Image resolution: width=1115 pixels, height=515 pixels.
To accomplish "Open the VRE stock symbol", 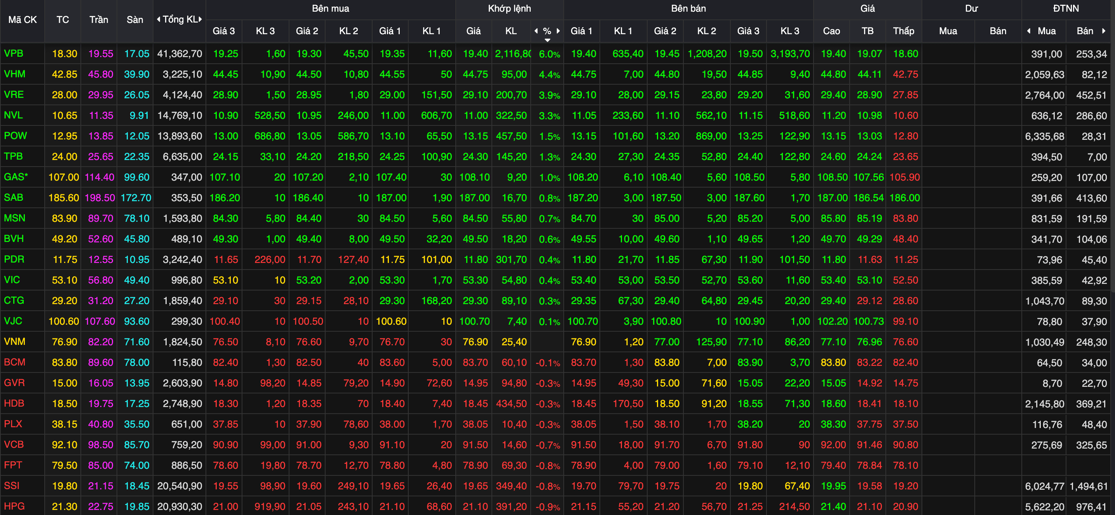I will [14, 95].
